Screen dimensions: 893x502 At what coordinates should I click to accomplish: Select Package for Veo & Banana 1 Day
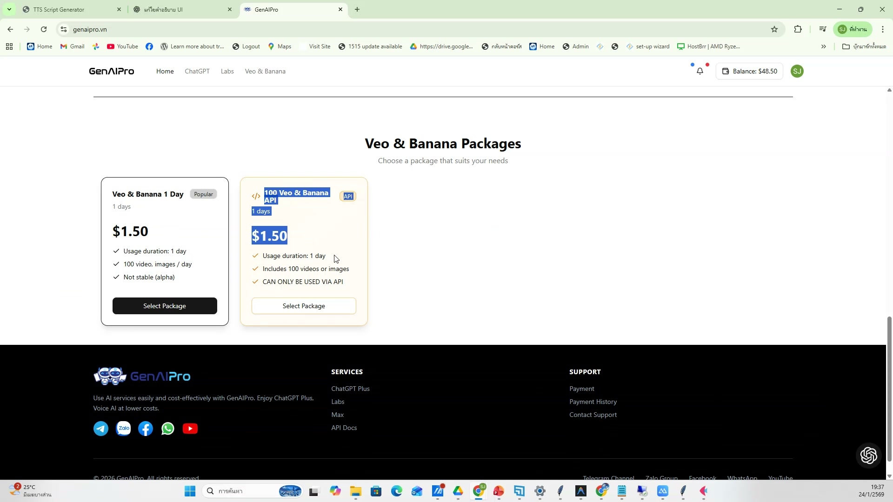pyautogui.click(x=165, y=306)
